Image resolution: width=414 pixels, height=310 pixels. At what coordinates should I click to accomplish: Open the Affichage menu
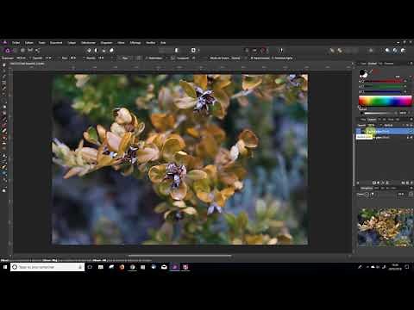click(135, 43)
